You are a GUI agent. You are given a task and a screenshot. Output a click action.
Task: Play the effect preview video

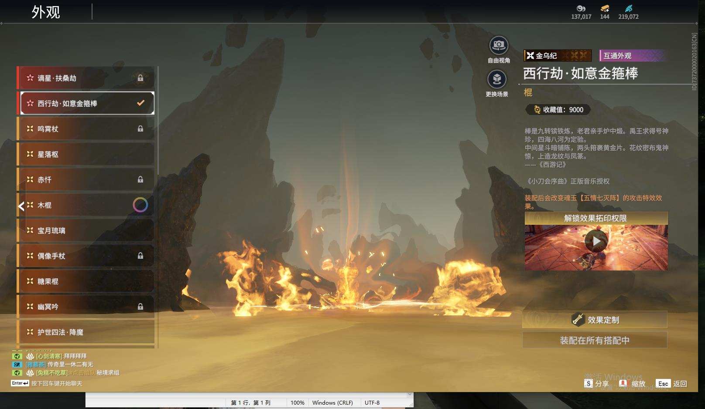coord(596,241)
